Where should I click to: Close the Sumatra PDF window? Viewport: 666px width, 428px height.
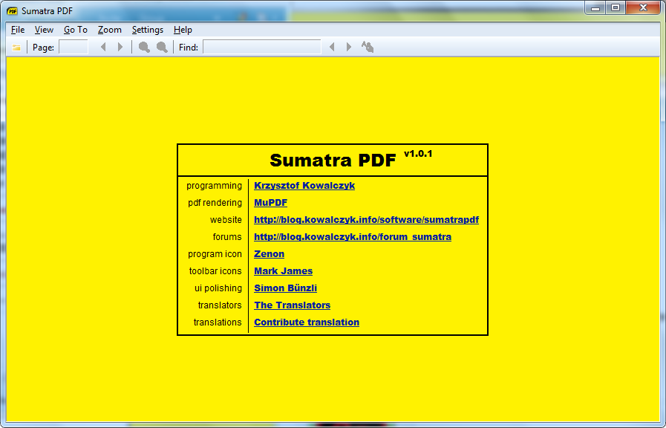(x=643, y=7)
